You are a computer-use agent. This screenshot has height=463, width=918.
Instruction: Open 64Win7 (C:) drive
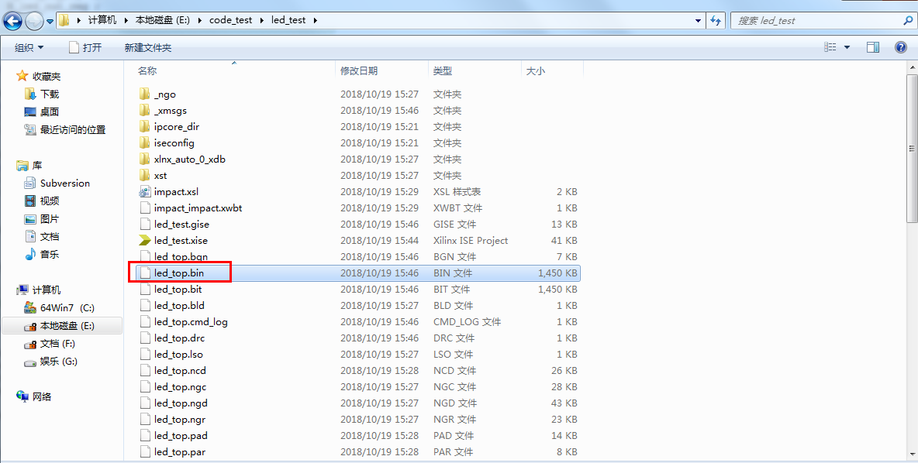[x=67, y=307]
